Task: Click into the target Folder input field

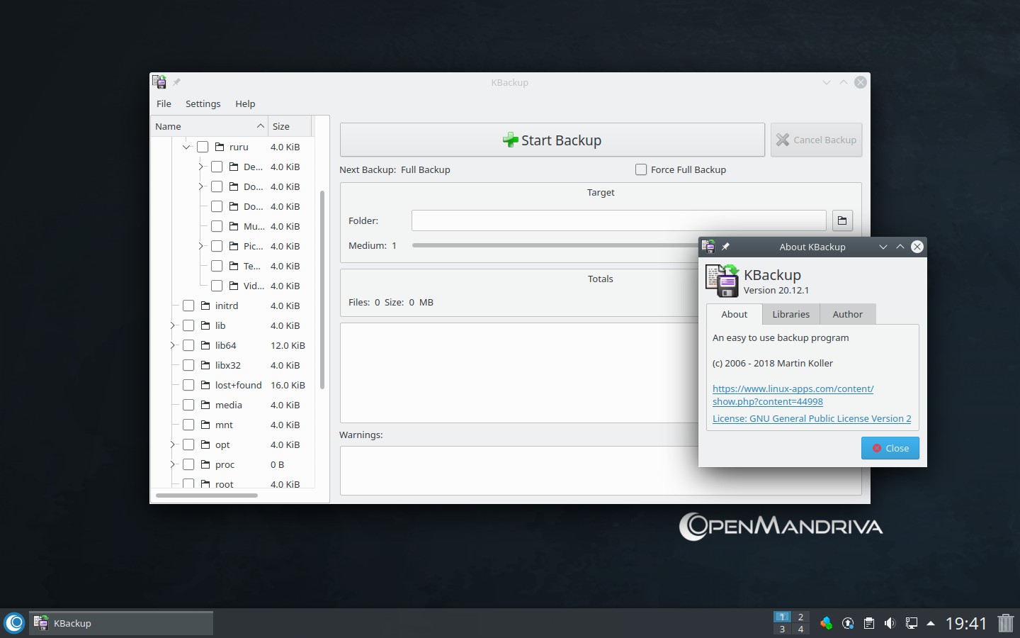Action: pos(619,220)
